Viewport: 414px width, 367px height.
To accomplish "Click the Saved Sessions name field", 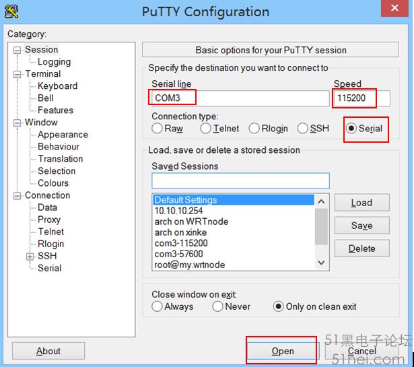I will 240,181.
